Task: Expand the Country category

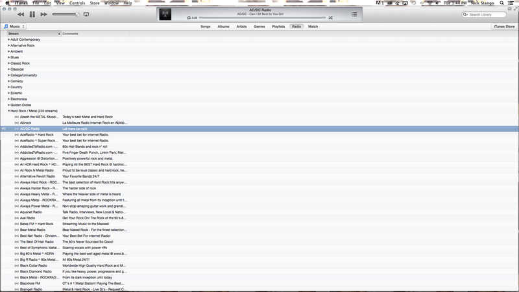Action: click(9, 87)
